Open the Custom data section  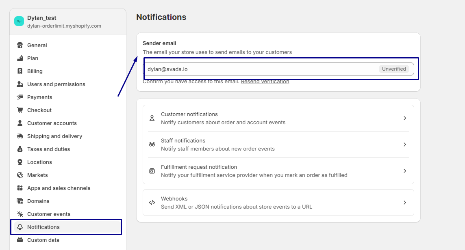point(43,240)
